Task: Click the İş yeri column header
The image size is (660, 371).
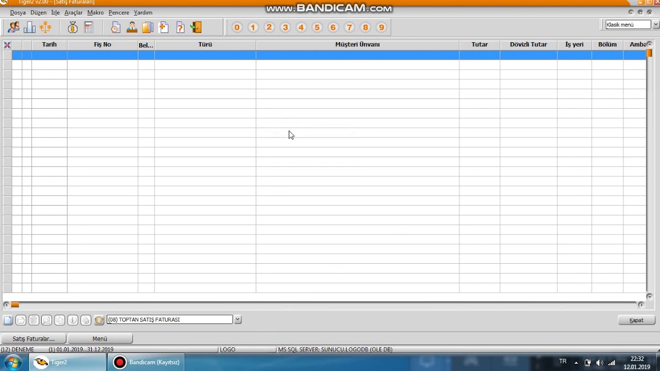Action: click(574, 45)
